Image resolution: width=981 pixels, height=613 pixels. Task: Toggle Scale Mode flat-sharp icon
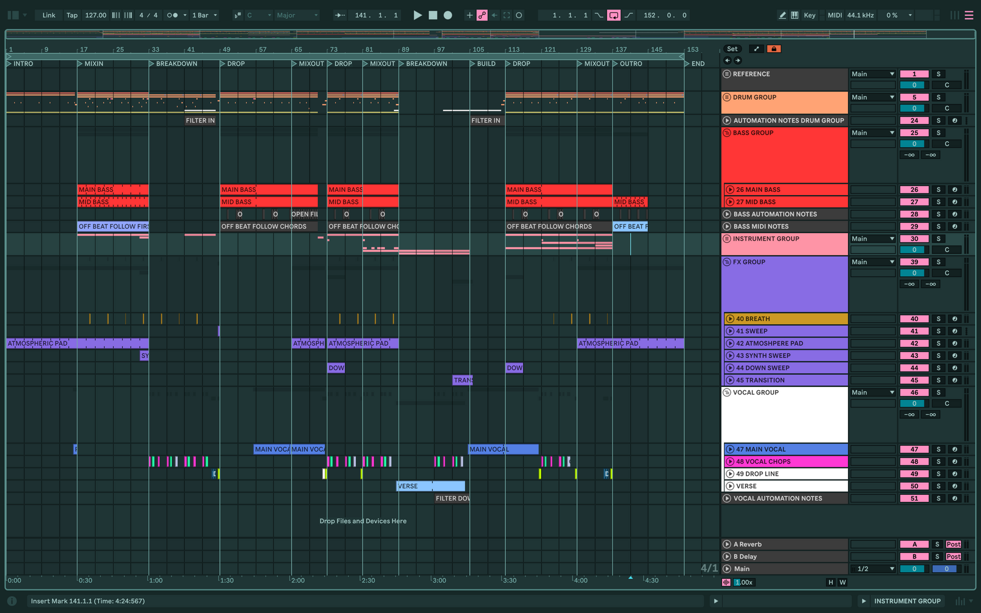tap(238, 15)
